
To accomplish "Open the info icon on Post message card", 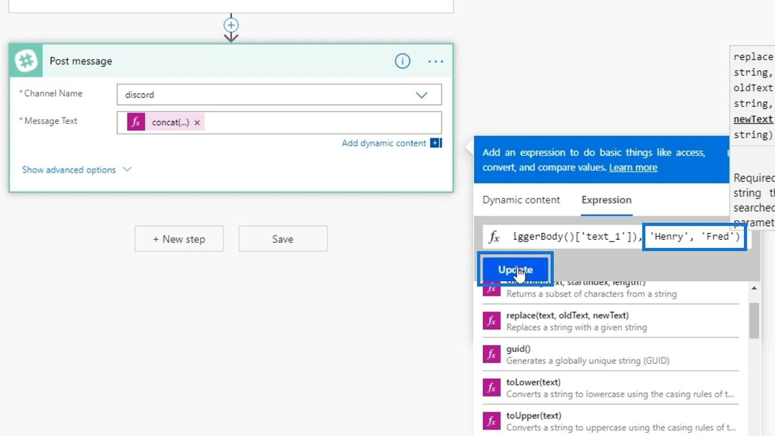I will [403, 61].
